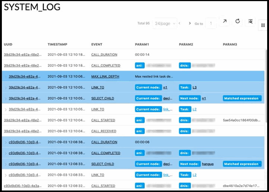
Task: Open the L3 task link
Action: click(194, 87)
